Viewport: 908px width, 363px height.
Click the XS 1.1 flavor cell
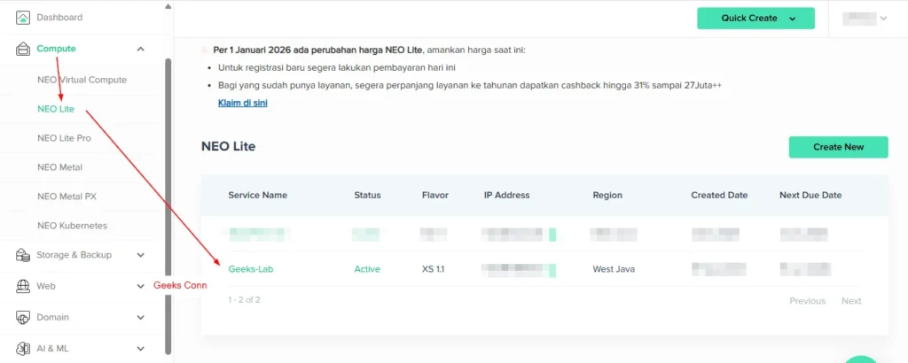coord(433,269)
